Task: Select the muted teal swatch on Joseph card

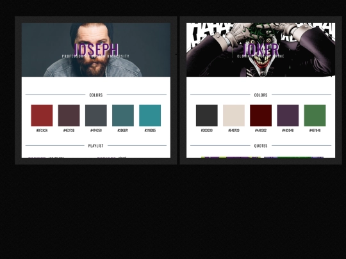Action: (x=123, y=115)
